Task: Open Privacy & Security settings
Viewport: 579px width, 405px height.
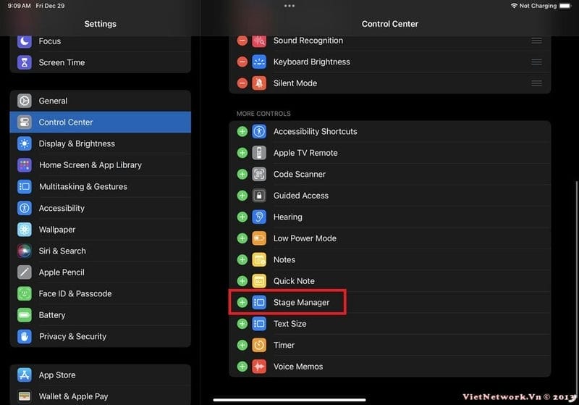Action: click(72, 336)
